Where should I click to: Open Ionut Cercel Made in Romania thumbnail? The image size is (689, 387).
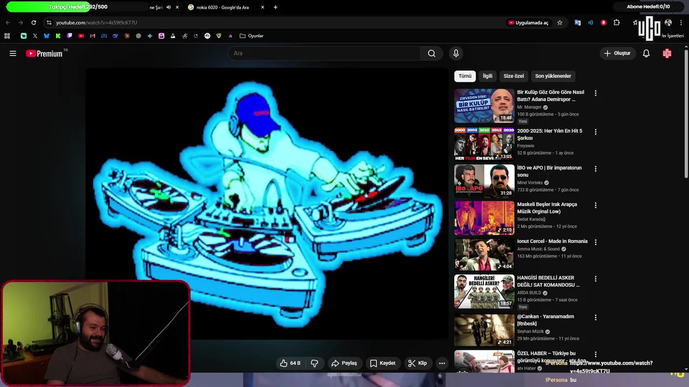point(484,254)
